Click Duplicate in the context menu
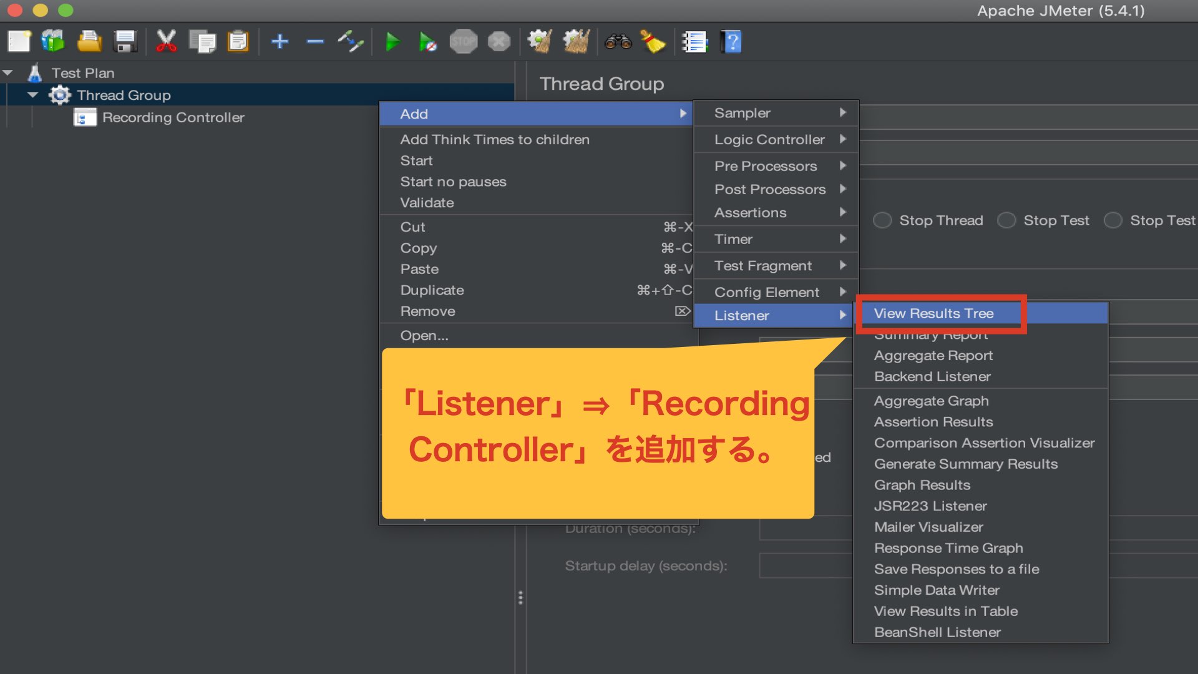 coord(432,290)
